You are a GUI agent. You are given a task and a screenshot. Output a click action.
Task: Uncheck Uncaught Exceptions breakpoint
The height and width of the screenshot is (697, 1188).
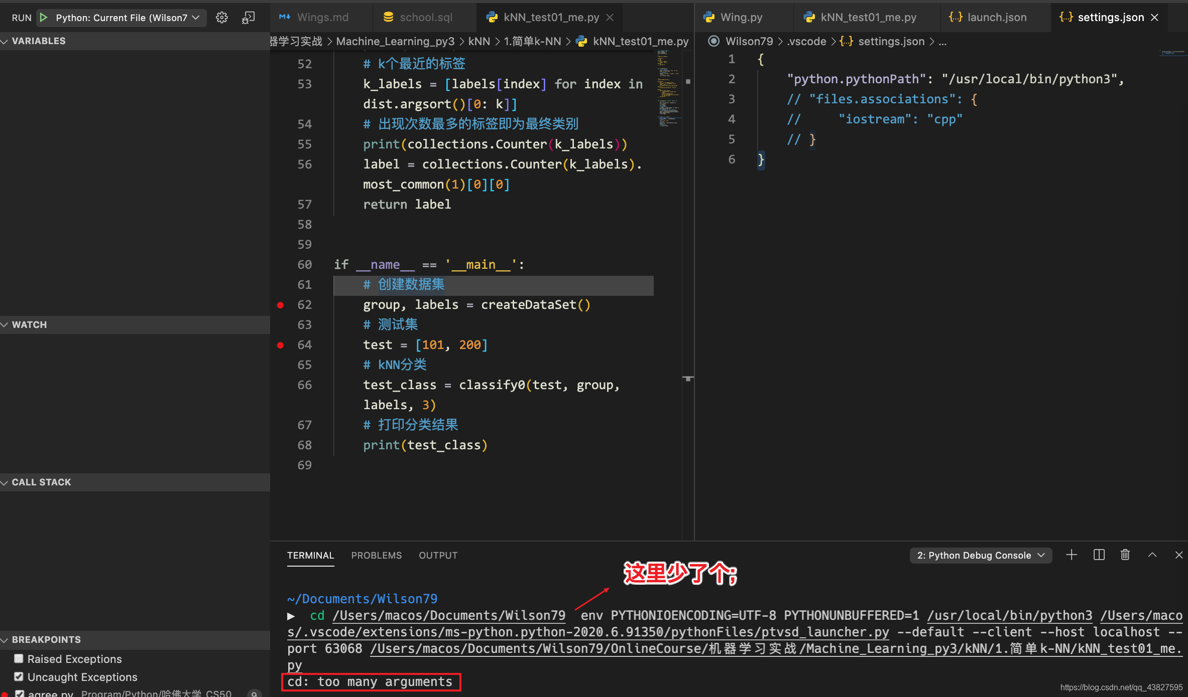pyautogui.click(x=19, y=676)
